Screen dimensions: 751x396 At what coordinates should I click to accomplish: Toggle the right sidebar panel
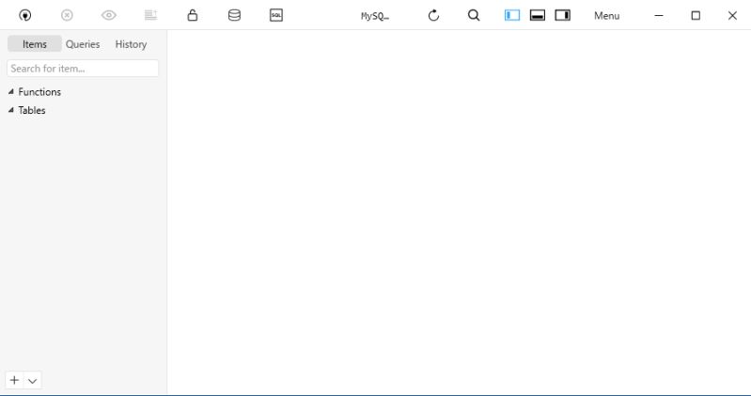[563, 15]
